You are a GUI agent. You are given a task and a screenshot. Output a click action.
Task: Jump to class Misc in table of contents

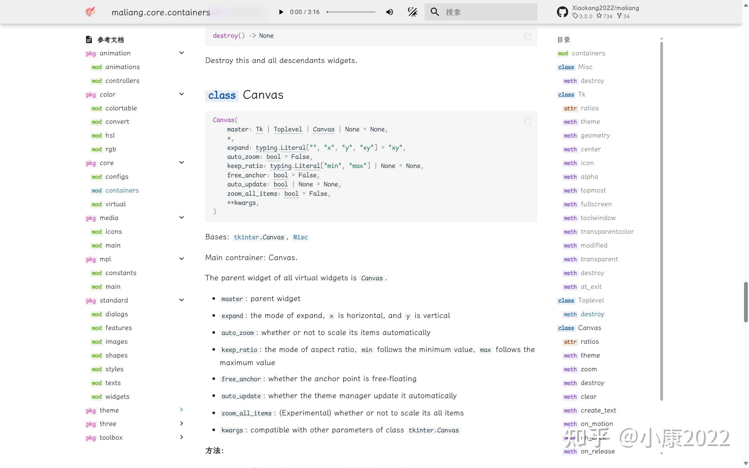(575, 67)
